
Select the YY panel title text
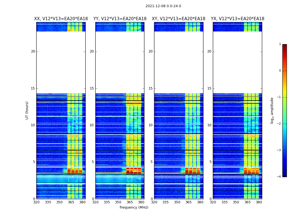coord(120,19)
